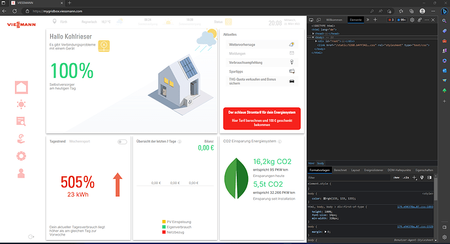Click the body color swatch in styles
The width and height of the screenshot is (450, 244).
point(324,198)
